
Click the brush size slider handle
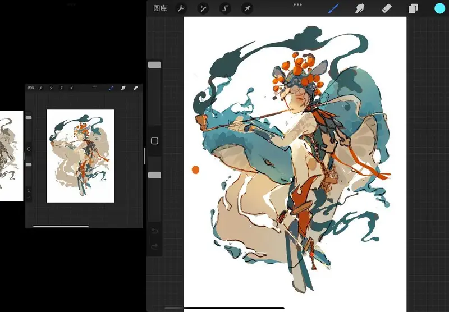click(x=155, y=65)
